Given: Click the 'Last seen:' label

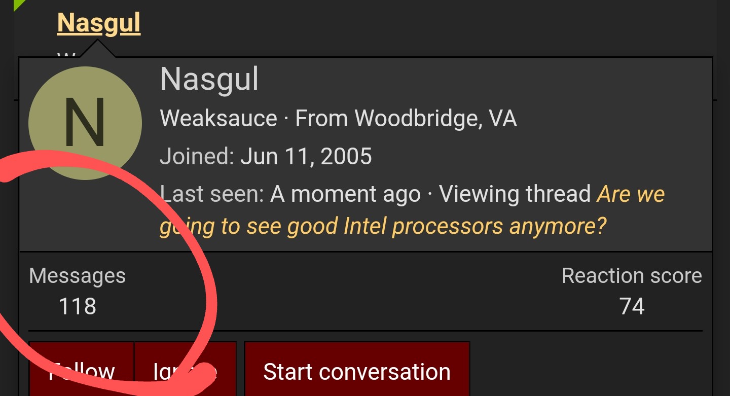Looking at the screenshot, I should pos(212,194).
